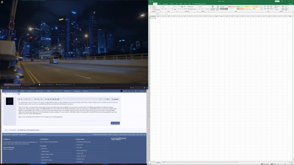
Task: Open the Excel Formulas ribbon tab
Action: (172, 4)
